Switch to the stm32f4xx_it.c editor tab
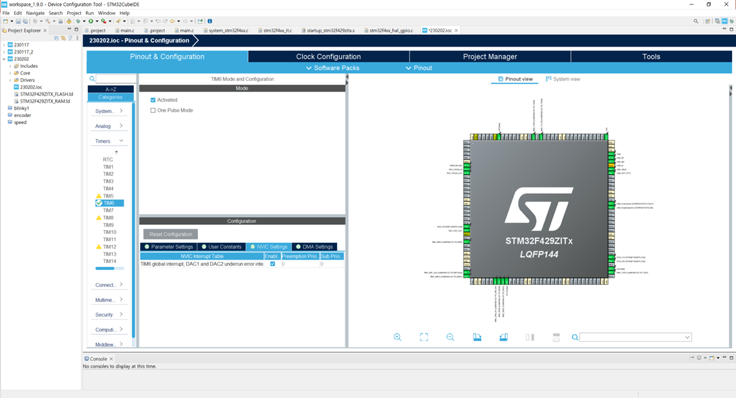This screenshot has height=398, width=736. [276, 30]
